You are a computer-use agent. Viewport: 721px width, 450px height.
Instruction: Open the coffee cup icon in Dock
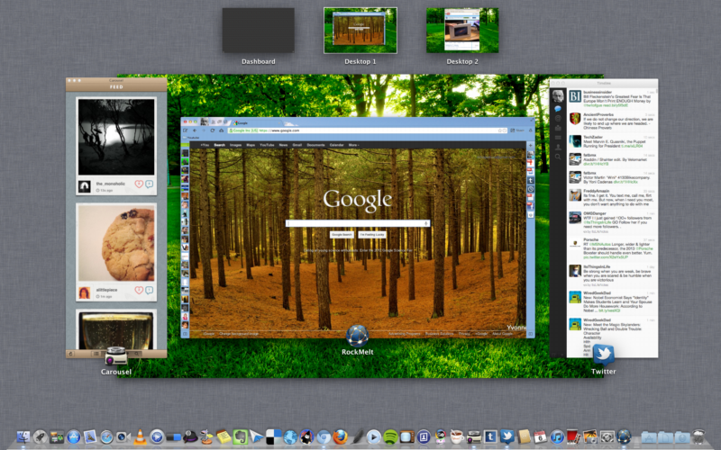[x=457, y=436]
